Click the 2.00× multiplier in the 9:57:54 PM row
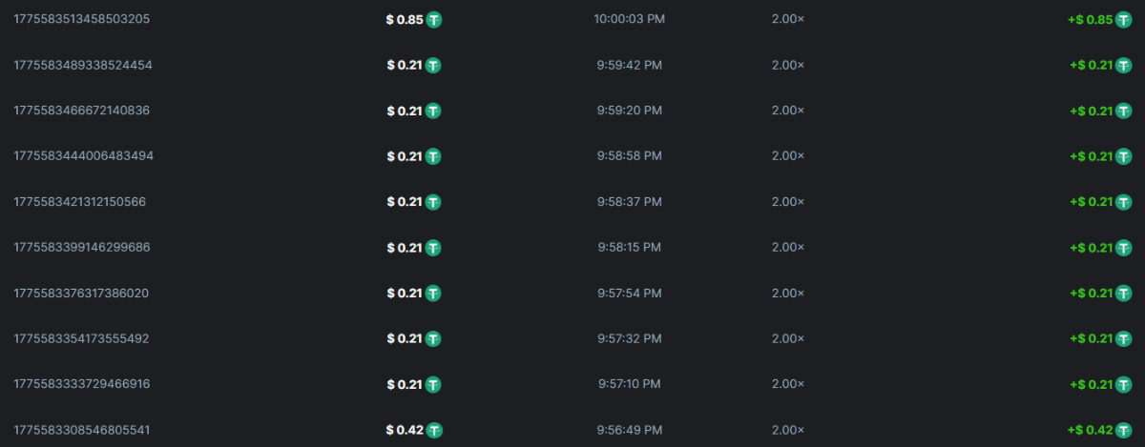Image resolution: width=1145 pixels, height=447 pixels. tap(787, 293)
